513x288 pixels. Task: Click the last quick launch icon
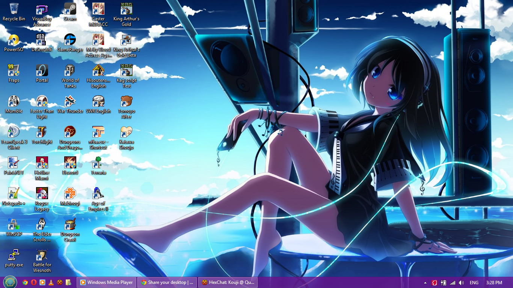click(x=68, y=282)
